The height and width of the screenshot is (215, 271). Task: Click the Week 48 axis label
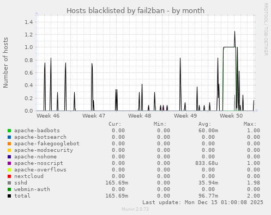point(140,116)
